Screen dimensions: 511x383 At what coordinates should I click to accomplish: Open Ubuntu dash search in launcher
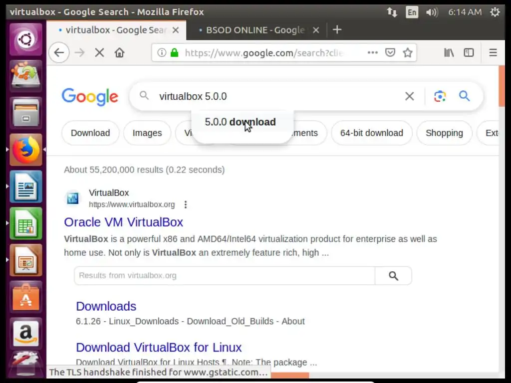click(26, 39)
